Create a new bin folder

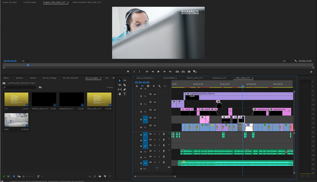tap(100, 176)
